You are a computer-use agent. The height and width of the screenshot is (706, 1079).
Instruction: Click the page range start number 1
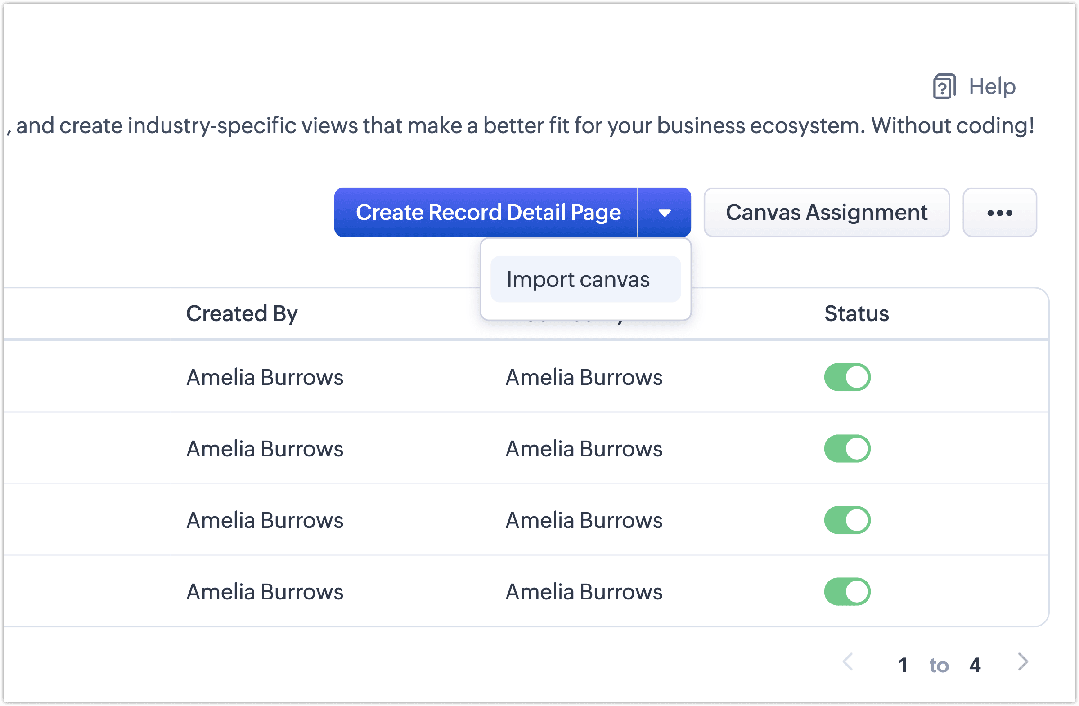(x=903, y=665)
